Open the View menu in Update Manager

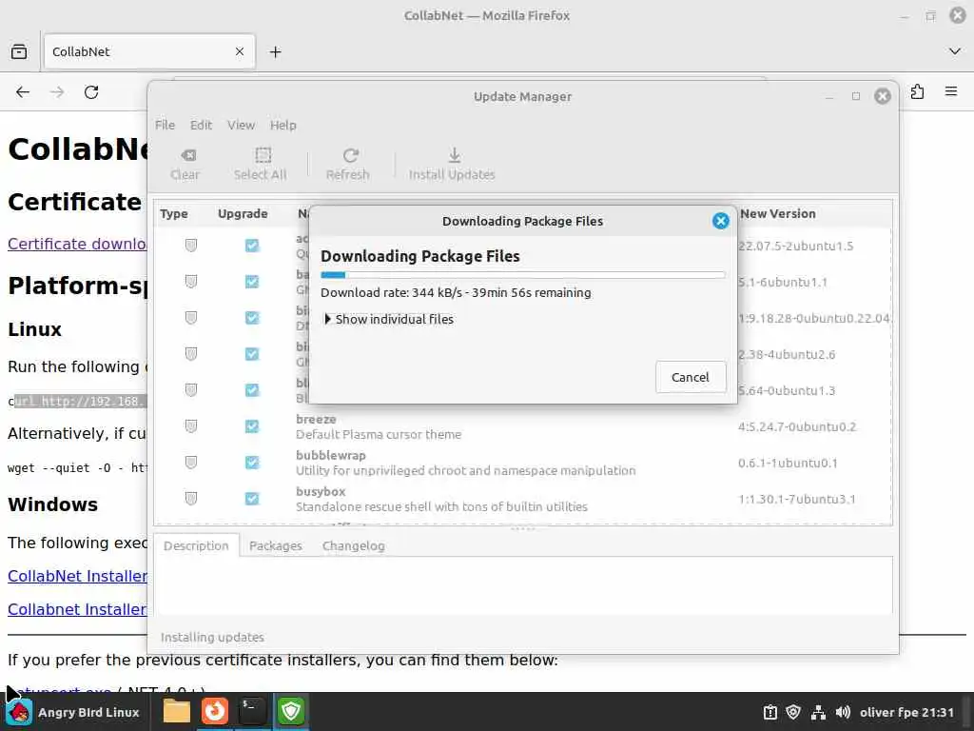[x=241, y=125]
